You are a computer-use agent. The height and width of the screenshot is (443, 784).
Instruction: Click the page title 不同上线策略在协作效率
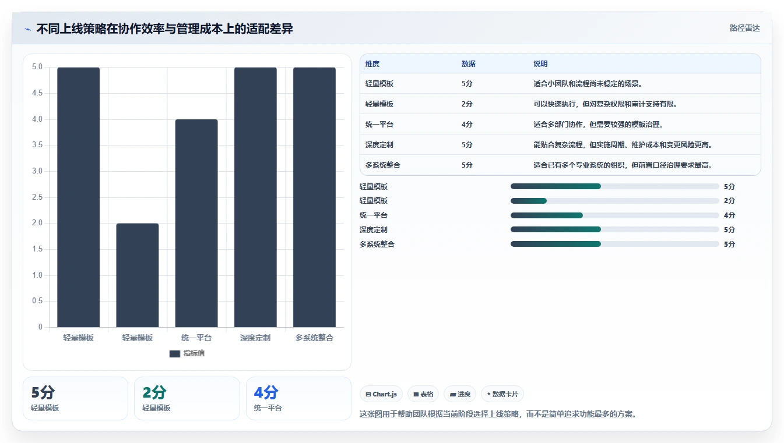[x=164, y=29]
